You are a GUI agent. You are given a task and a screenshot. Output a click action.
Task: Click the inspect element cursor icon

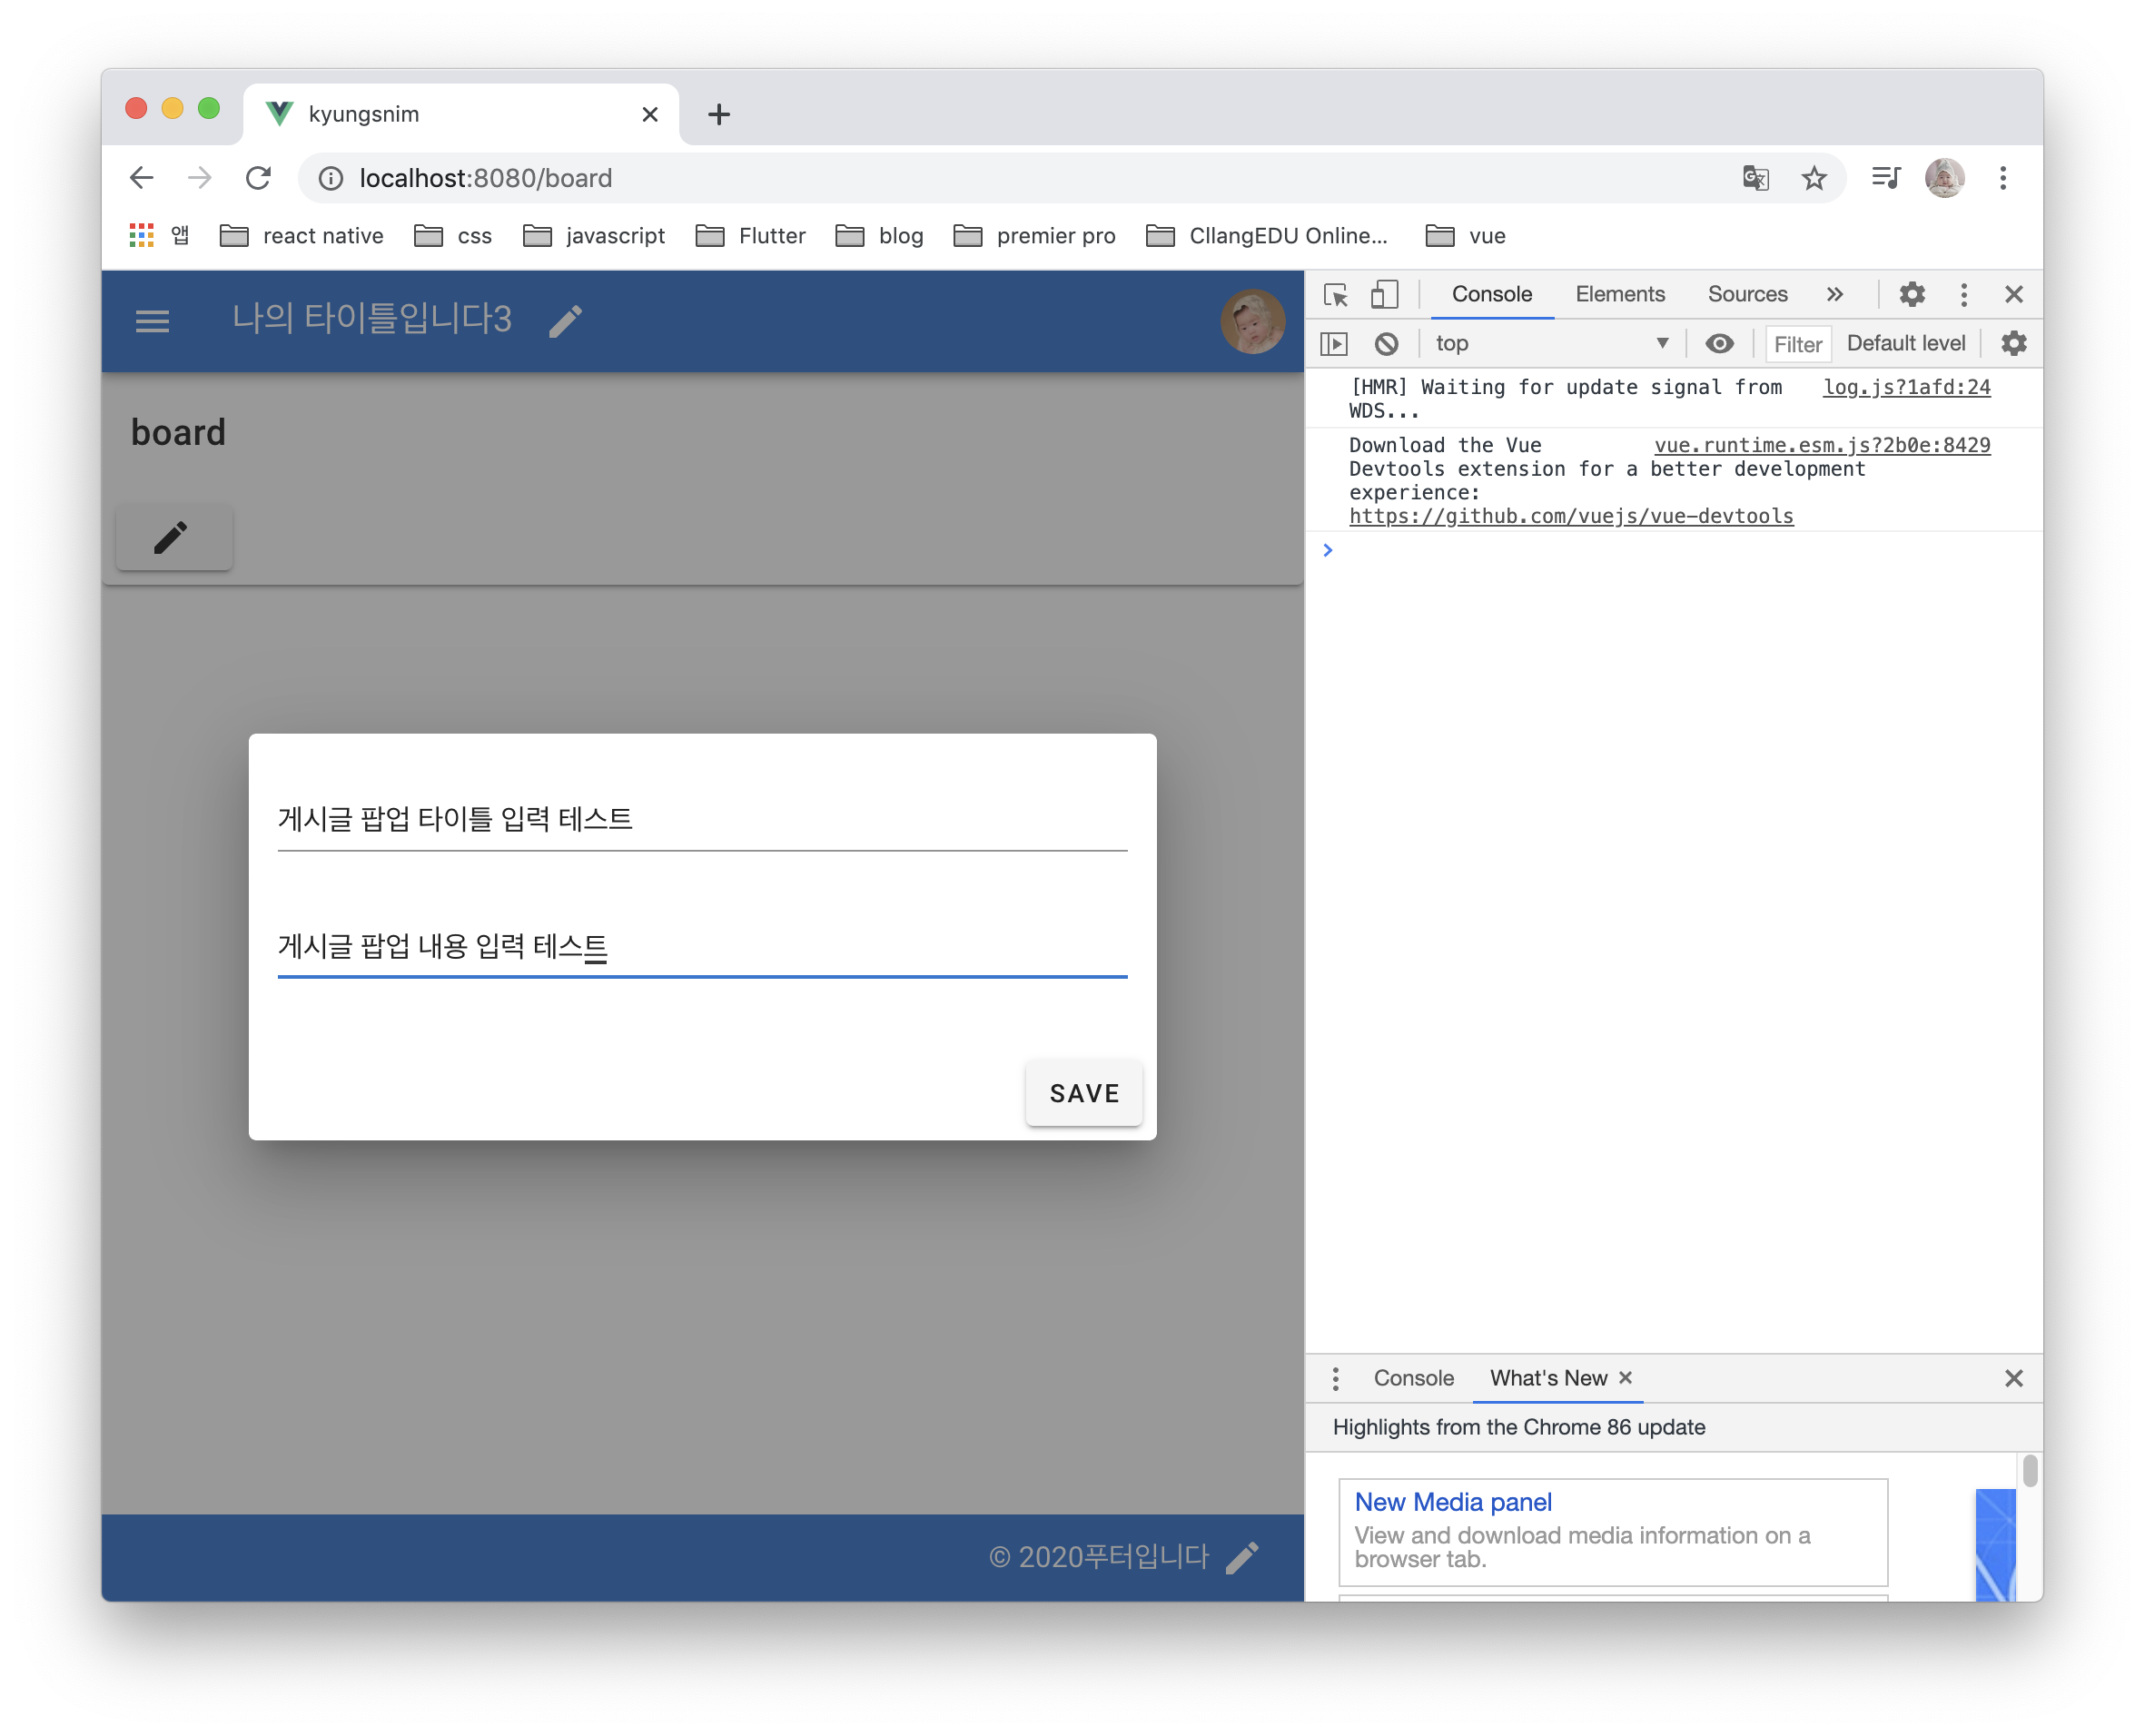pos(1335,295)
